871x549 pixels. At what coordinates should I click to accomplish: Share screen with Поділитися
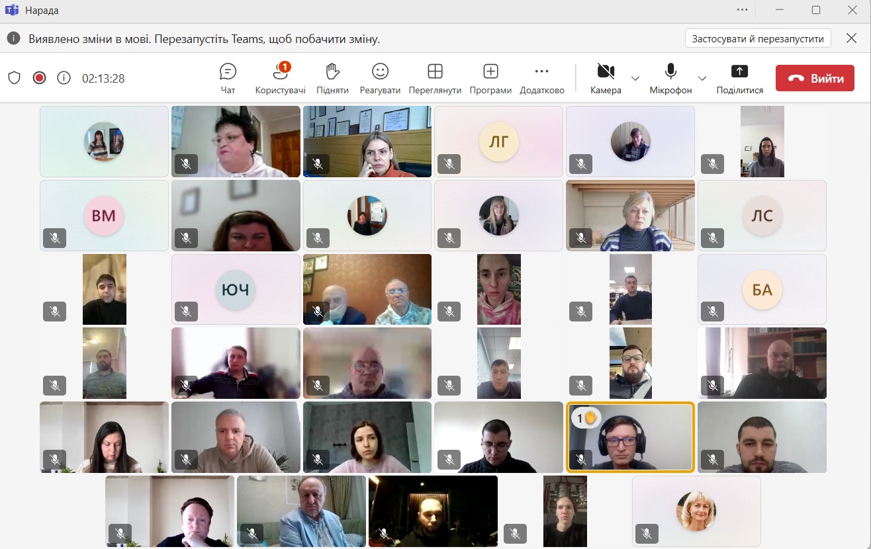click(739, 78)
